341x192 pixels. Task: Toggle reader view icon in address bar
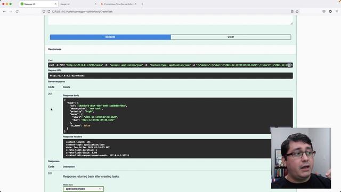point(292,11)
